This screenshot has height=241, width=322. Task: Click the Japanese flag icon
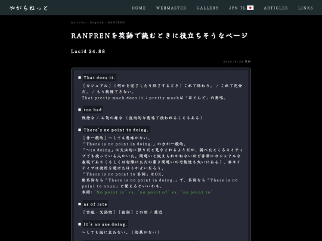250,8
